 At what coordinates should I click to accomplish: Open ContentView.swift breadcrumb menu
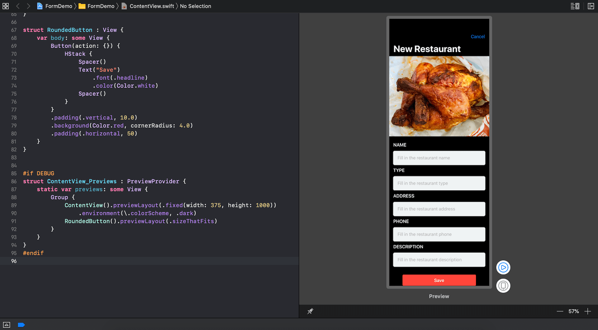coord(148,6)
